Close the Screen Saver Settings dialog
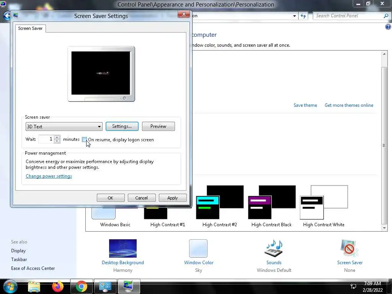 (184, 15)
